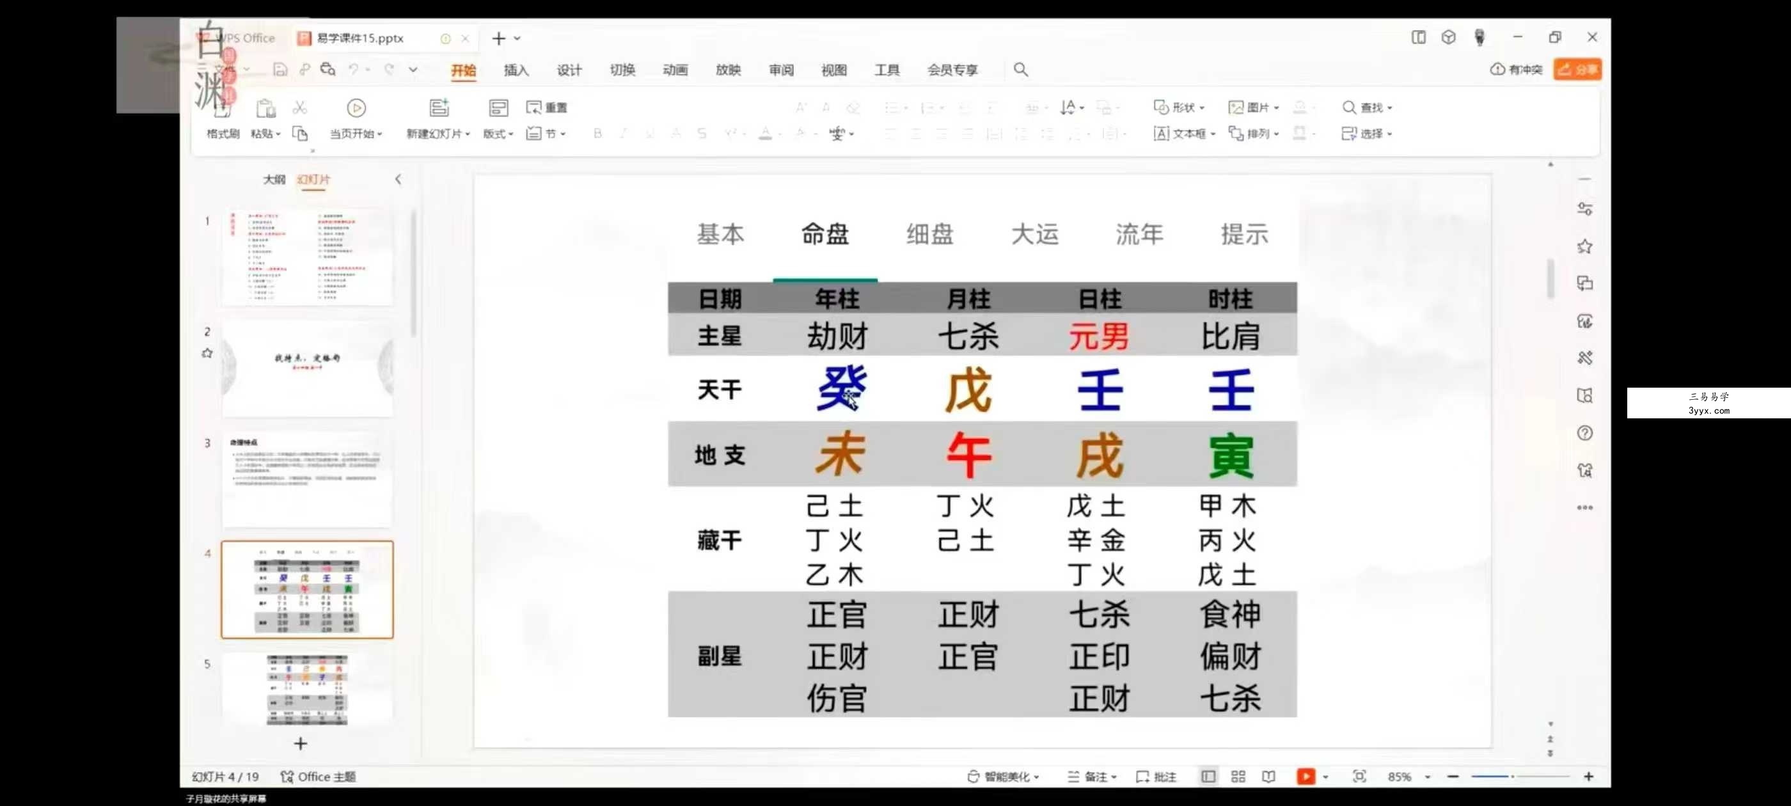1791x806 pixels.
Task: Click the zoom in plus icon
Action: [x=1589, y=776]
